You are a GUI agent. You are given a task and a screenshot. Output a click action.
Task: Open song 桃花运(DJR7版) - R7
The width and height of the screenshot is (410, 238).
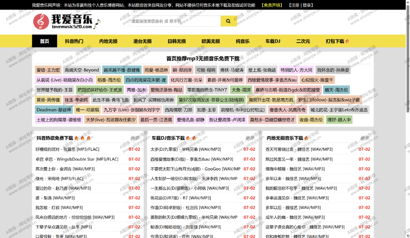[x=181, y=198]
